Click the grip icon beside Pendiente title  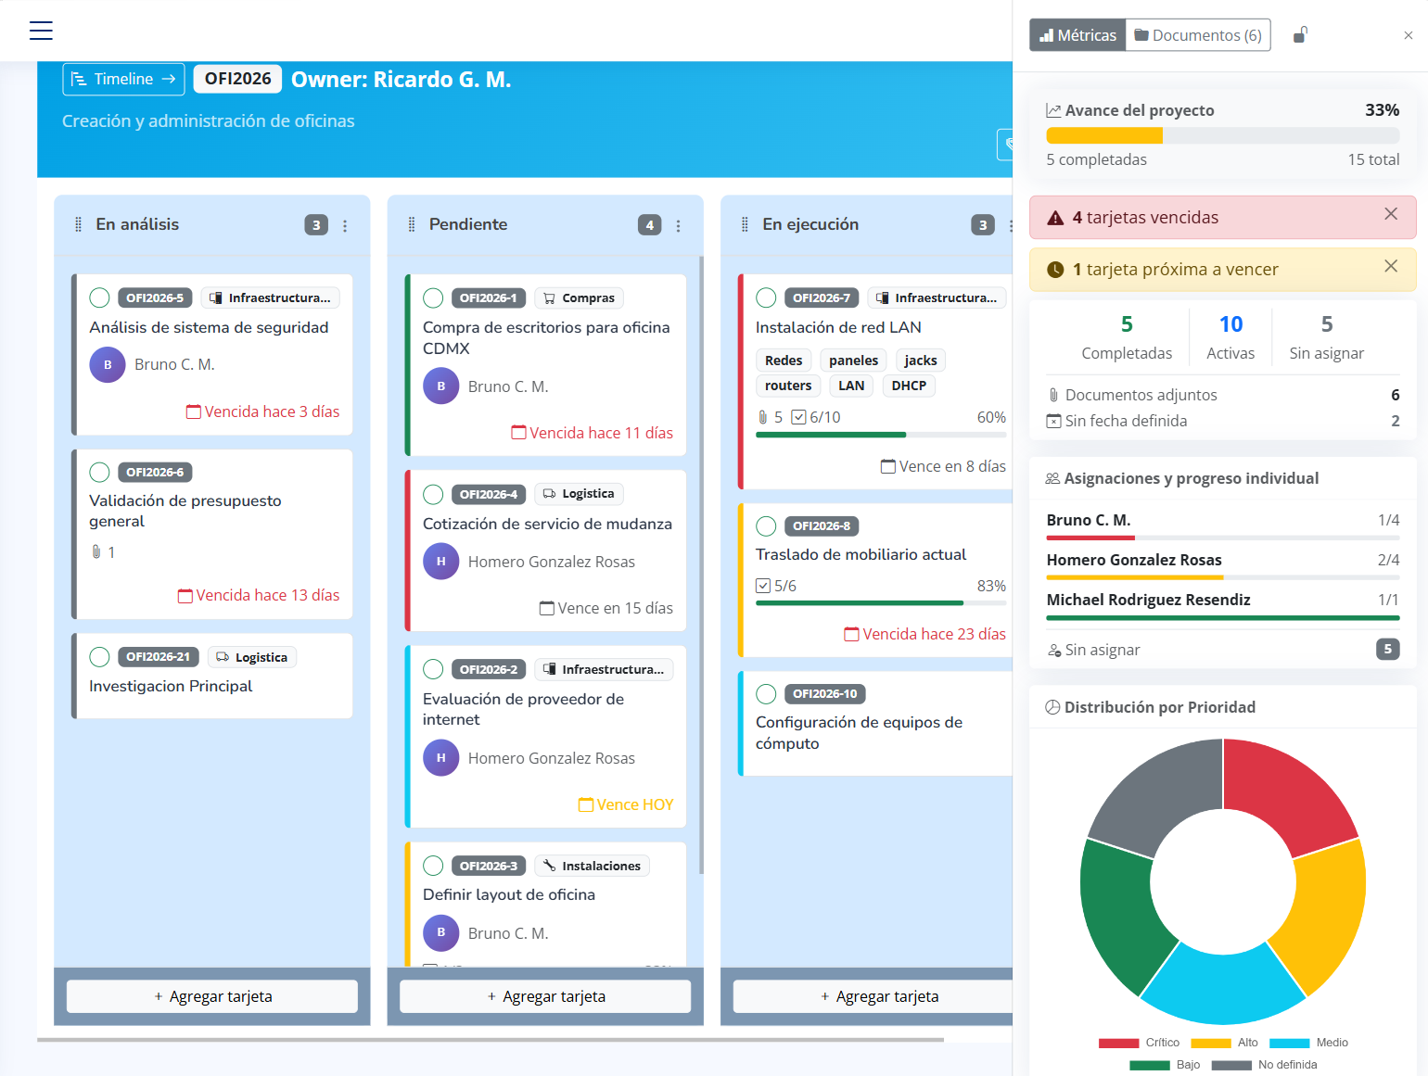[412, 225]
